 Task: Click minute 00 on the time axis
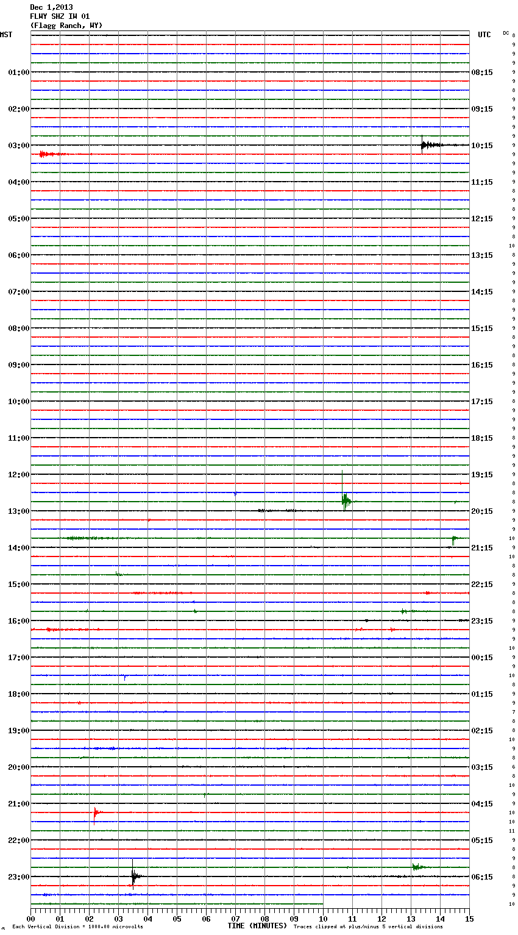pos(30,919)
